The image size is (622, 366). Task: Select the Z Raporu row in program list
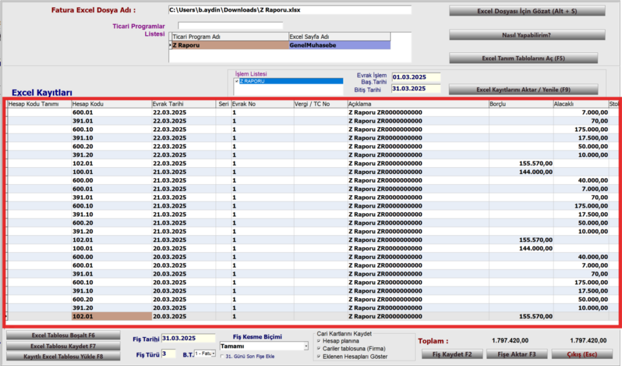click(280, 45)
